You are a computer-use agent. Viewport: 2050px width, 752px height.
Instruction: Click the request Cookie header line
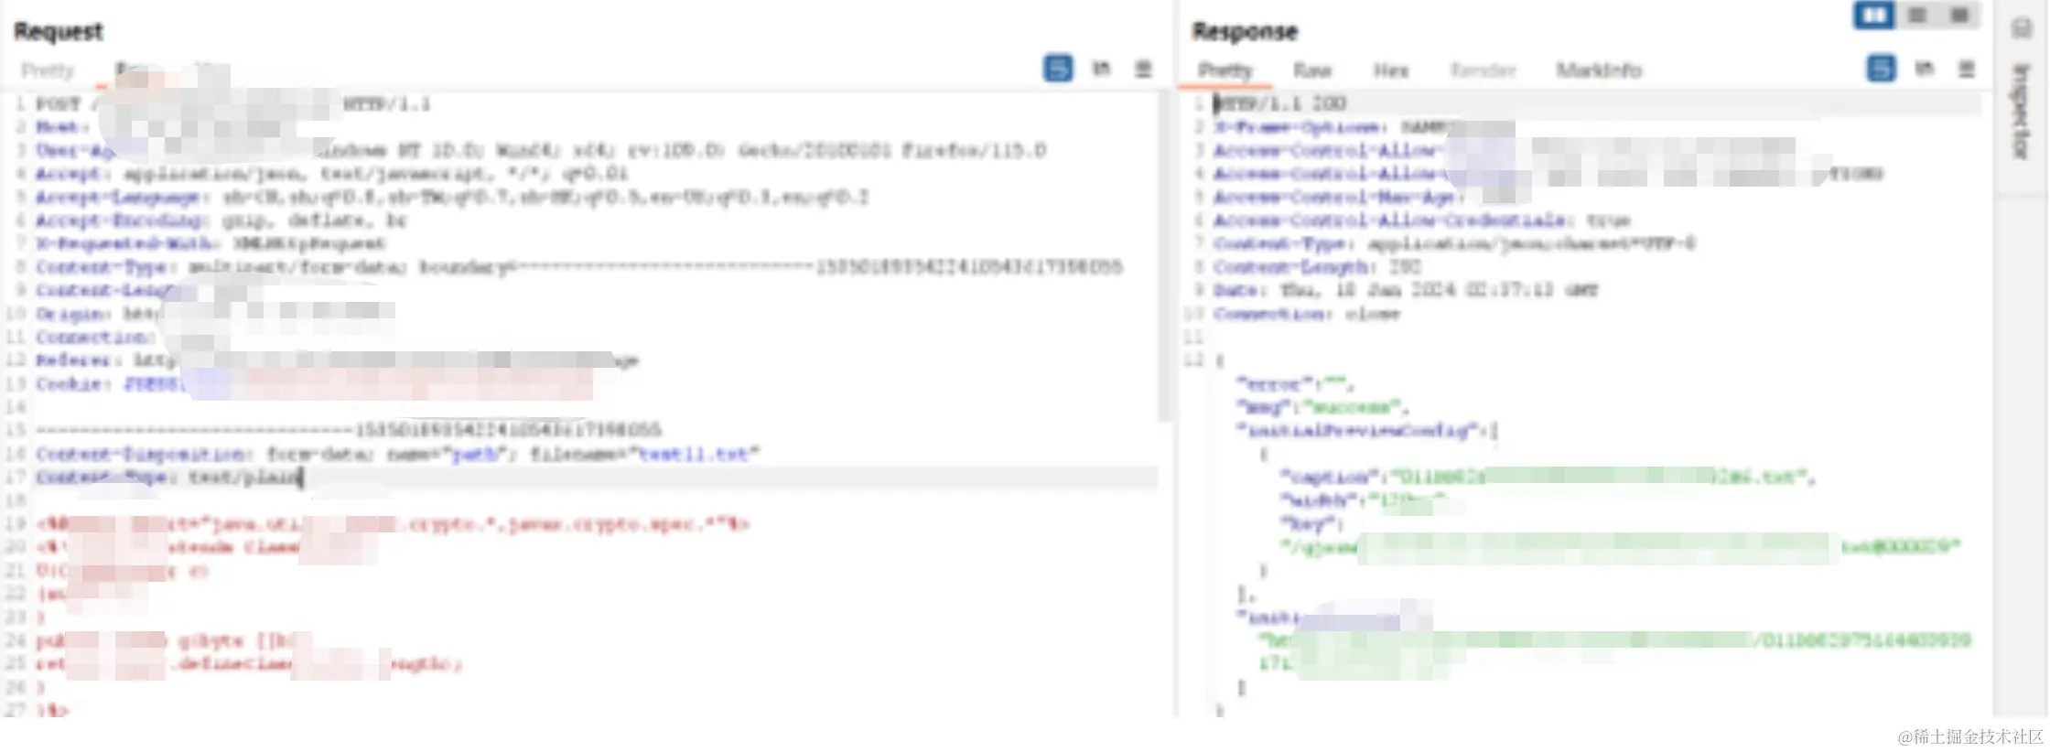[314, 383]
